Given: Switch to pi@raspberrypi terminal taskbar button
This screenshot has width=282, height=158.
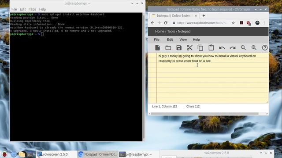Looking at the screenshot, I should [x=138, y=154].
